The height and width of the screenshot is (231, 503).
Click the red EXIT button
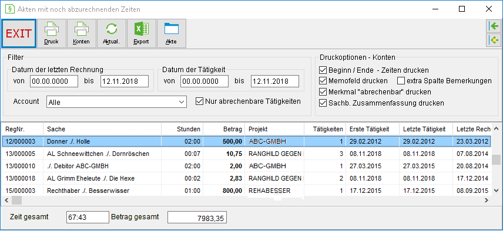coord(19,33)
